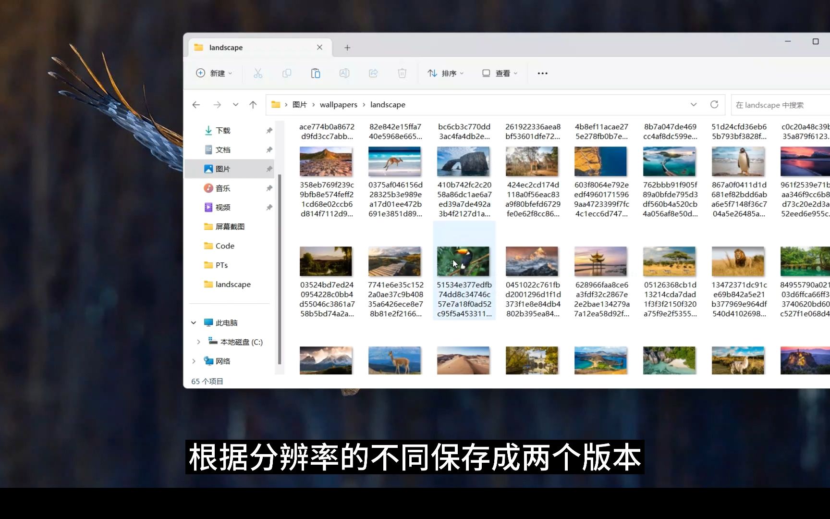Unpin 音乐 using its pin icon
The height and width of the screenshot is (519, 830).
coord(269,188)
